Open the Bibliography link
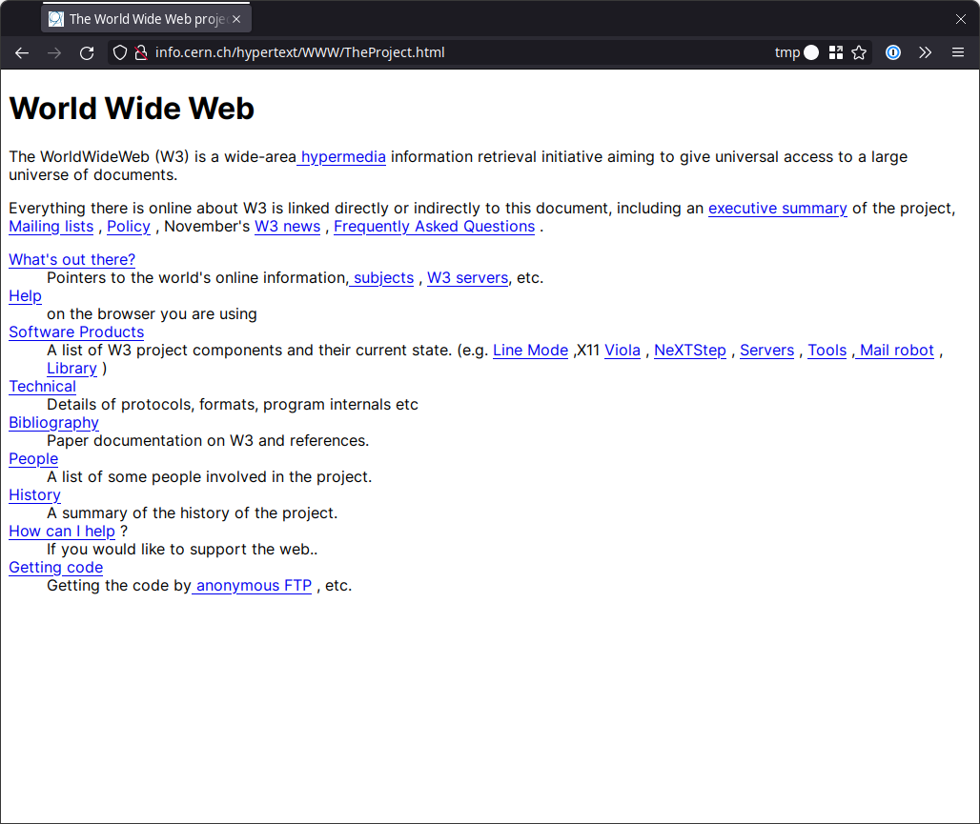The image size is (980, 824). click(x=53, y=423)
